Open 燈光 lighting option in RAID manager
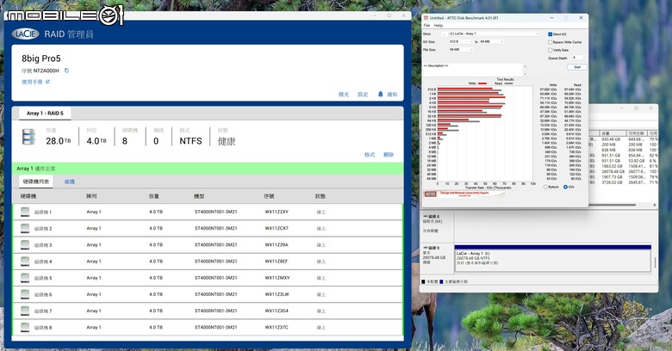Image resolution: width=672 pixels, height=351 pixels. pos(344,94)
